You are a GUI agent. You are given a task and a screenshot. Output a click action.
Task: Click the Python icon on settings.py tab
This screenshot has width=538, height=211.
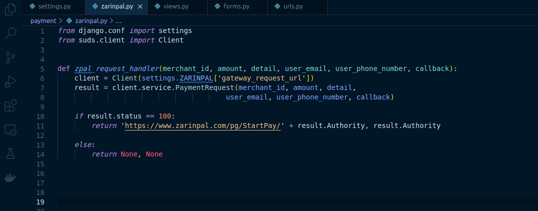tap(32, 6)
